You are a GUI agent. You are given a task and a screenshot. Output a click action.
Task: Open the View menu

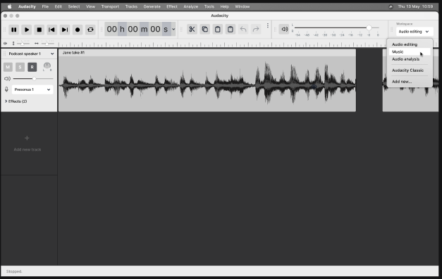tap(90, 6)
